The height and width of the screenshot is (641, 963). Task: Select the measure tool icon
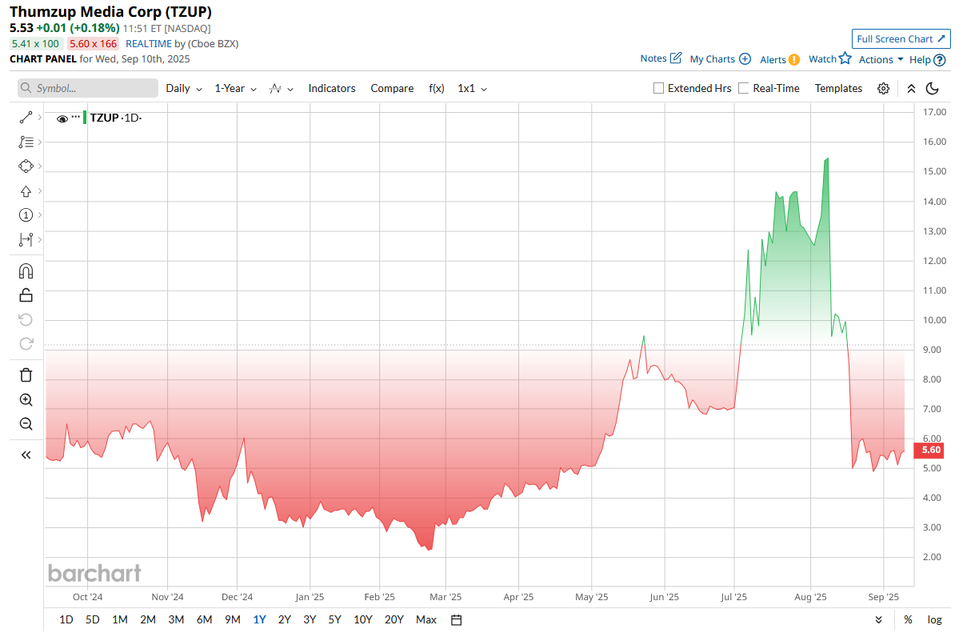coord(26,239)
